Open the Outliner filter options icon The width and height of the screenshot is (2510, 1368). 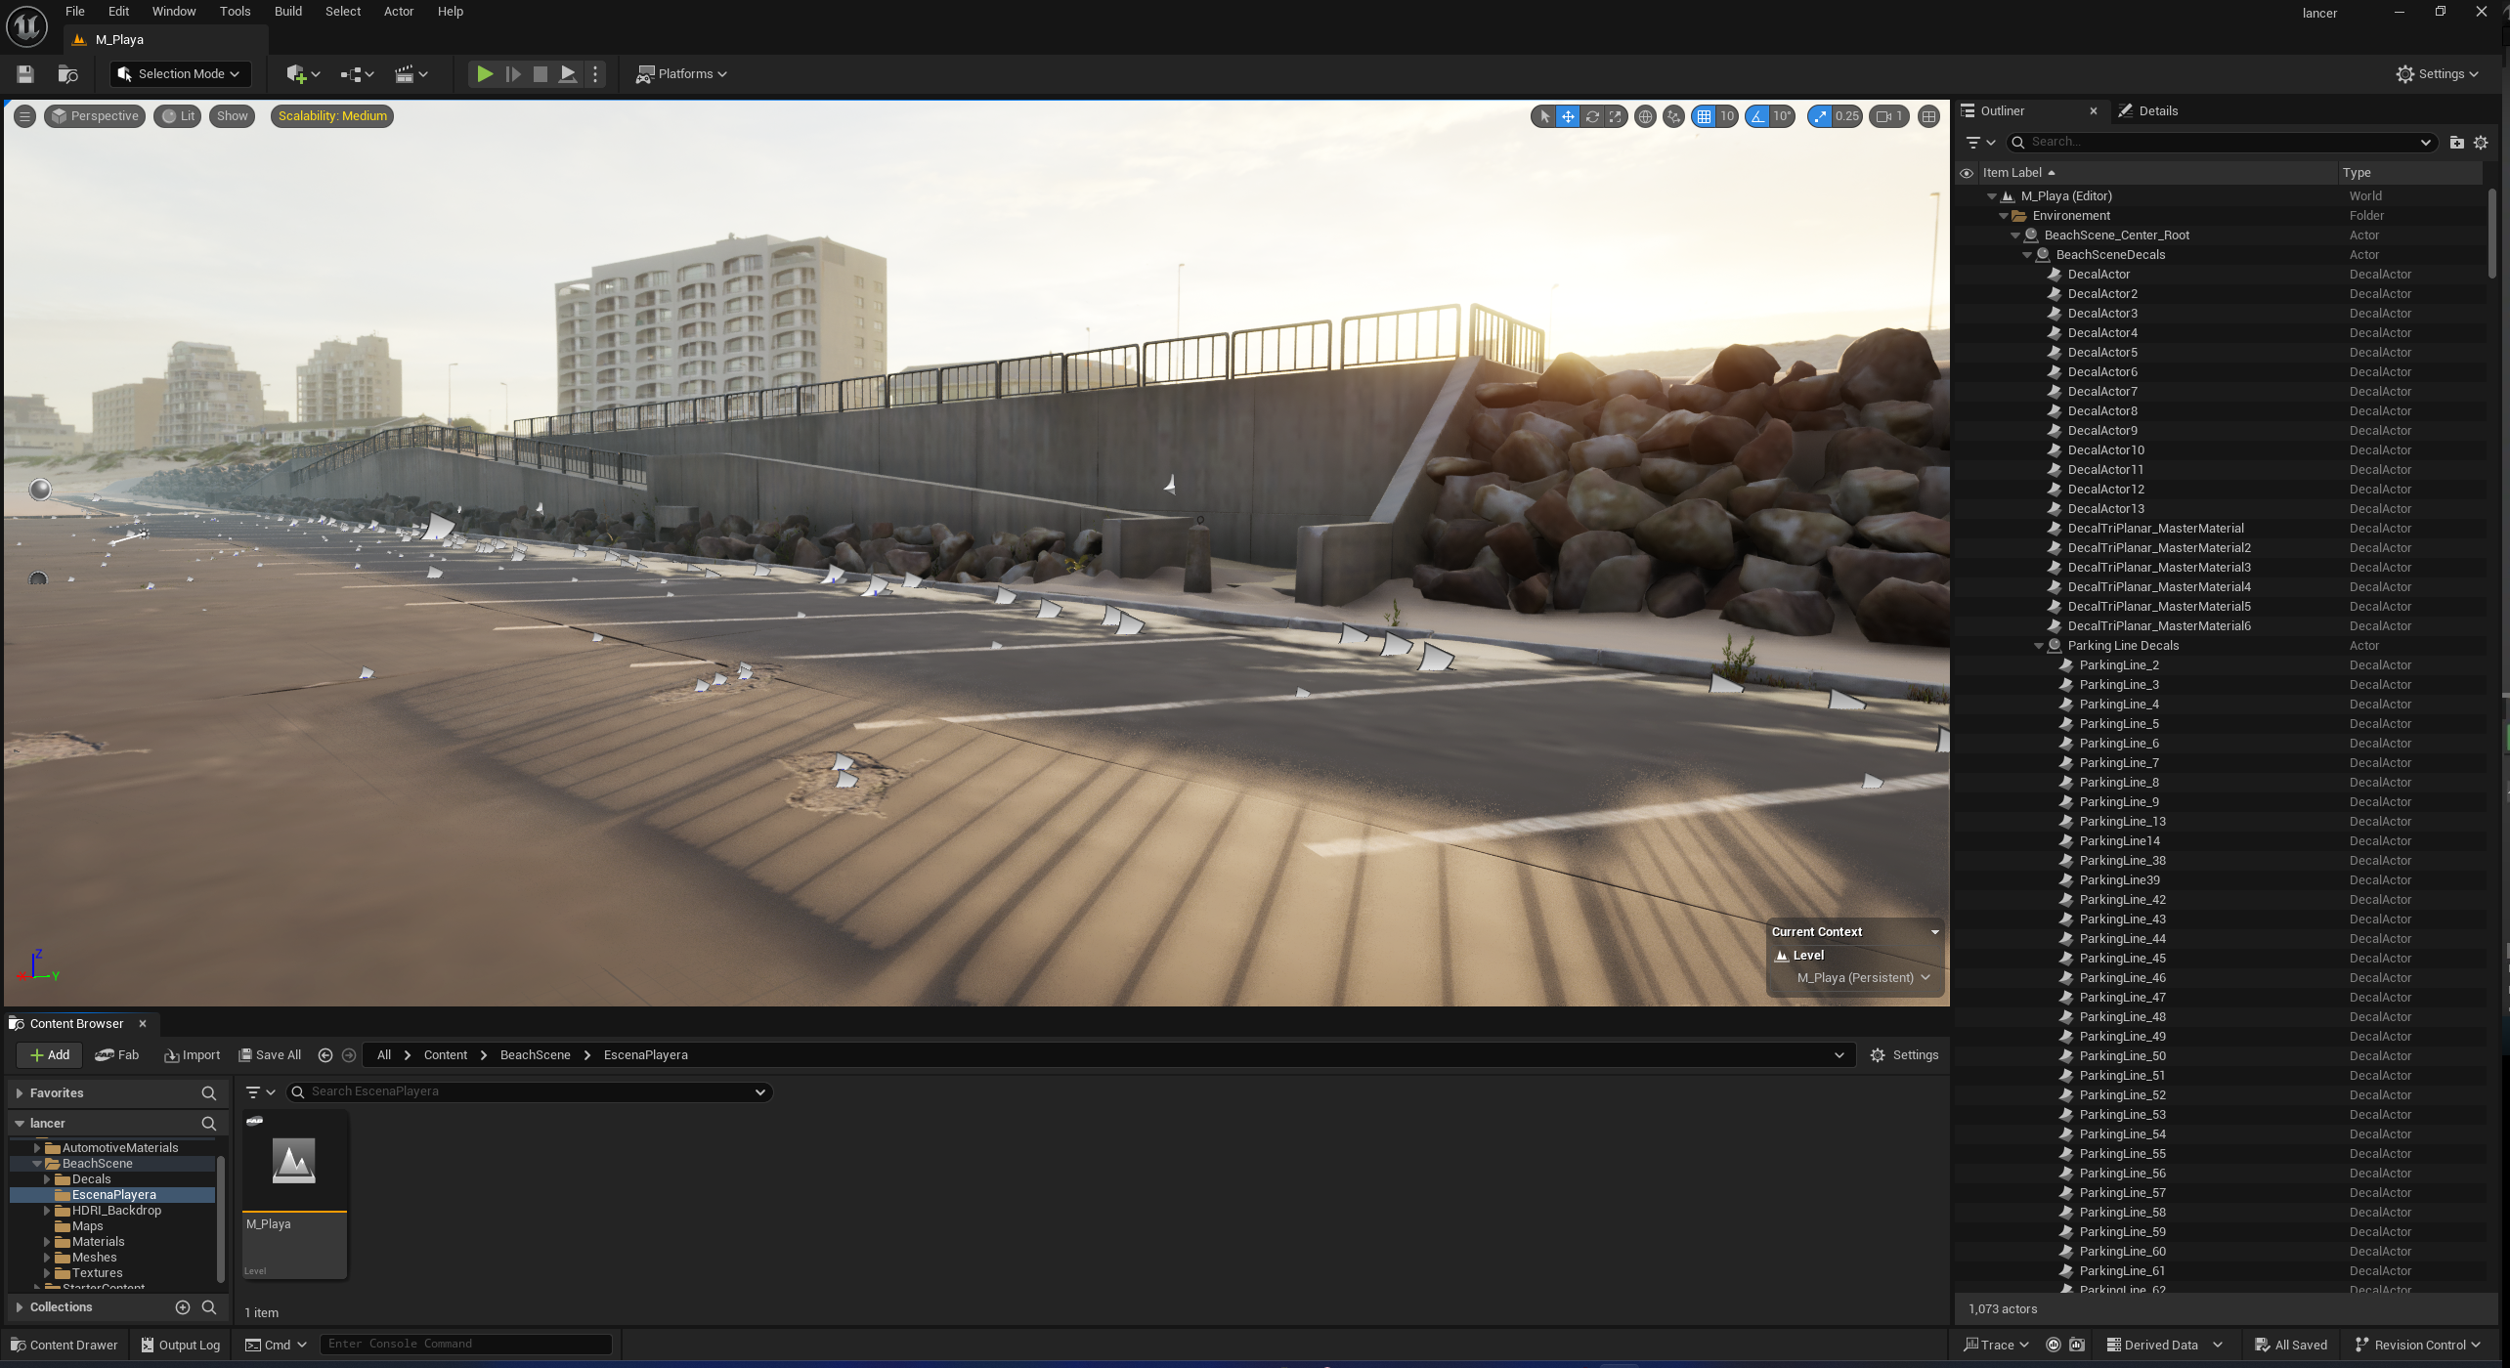1980,143
